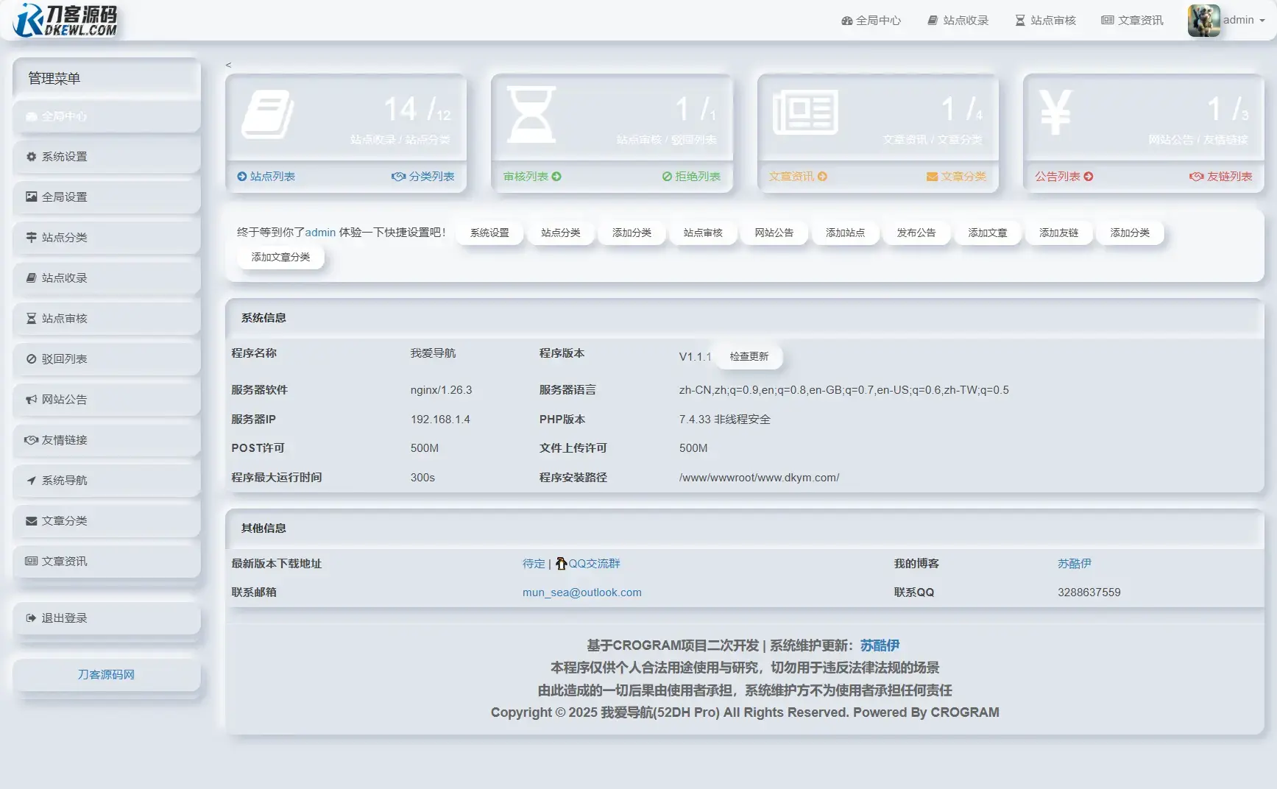1277x789 pixels.
Task: Click 退出登录 to log out
Action: 107,618
